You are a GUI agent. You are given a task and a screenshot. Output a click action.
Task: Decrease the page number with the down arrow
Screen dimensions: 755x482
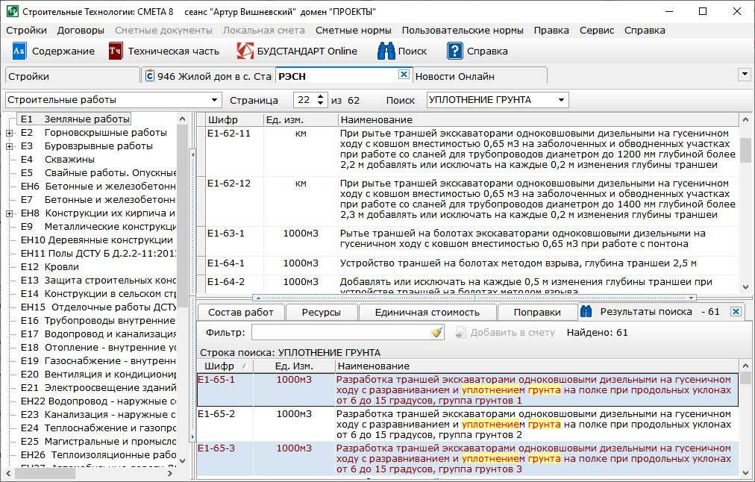coord(321,104)
